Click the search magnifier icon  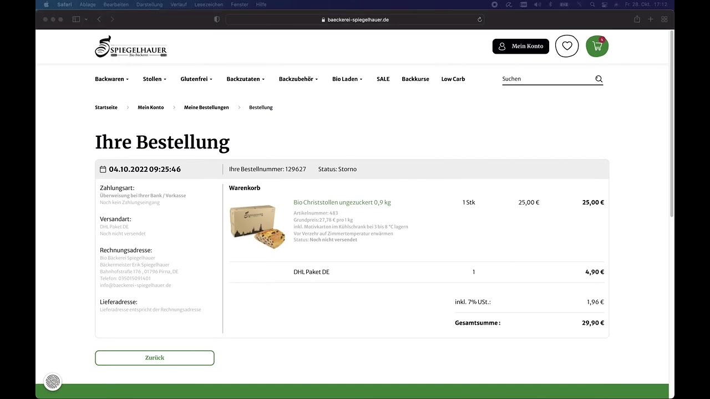tap(599, 79)
